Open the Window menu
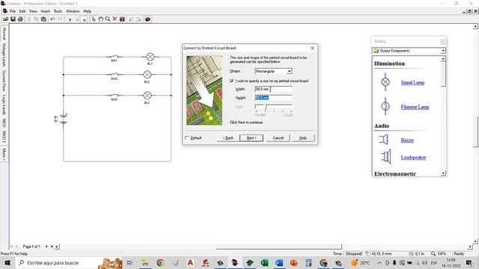The image size is (479, 269). [73, 11]
